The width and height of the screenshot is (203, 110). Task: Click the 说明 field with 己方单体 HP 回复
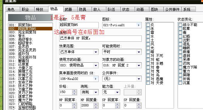tap(100, 38)
